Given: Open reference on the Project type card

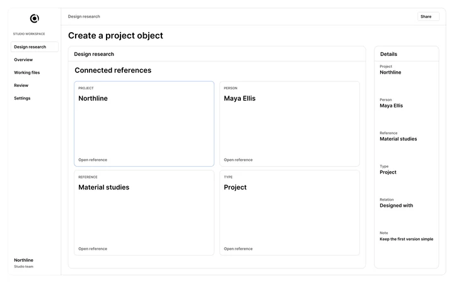Looking at the screenshot, I should pyautogui.click(x=238, y=248).
